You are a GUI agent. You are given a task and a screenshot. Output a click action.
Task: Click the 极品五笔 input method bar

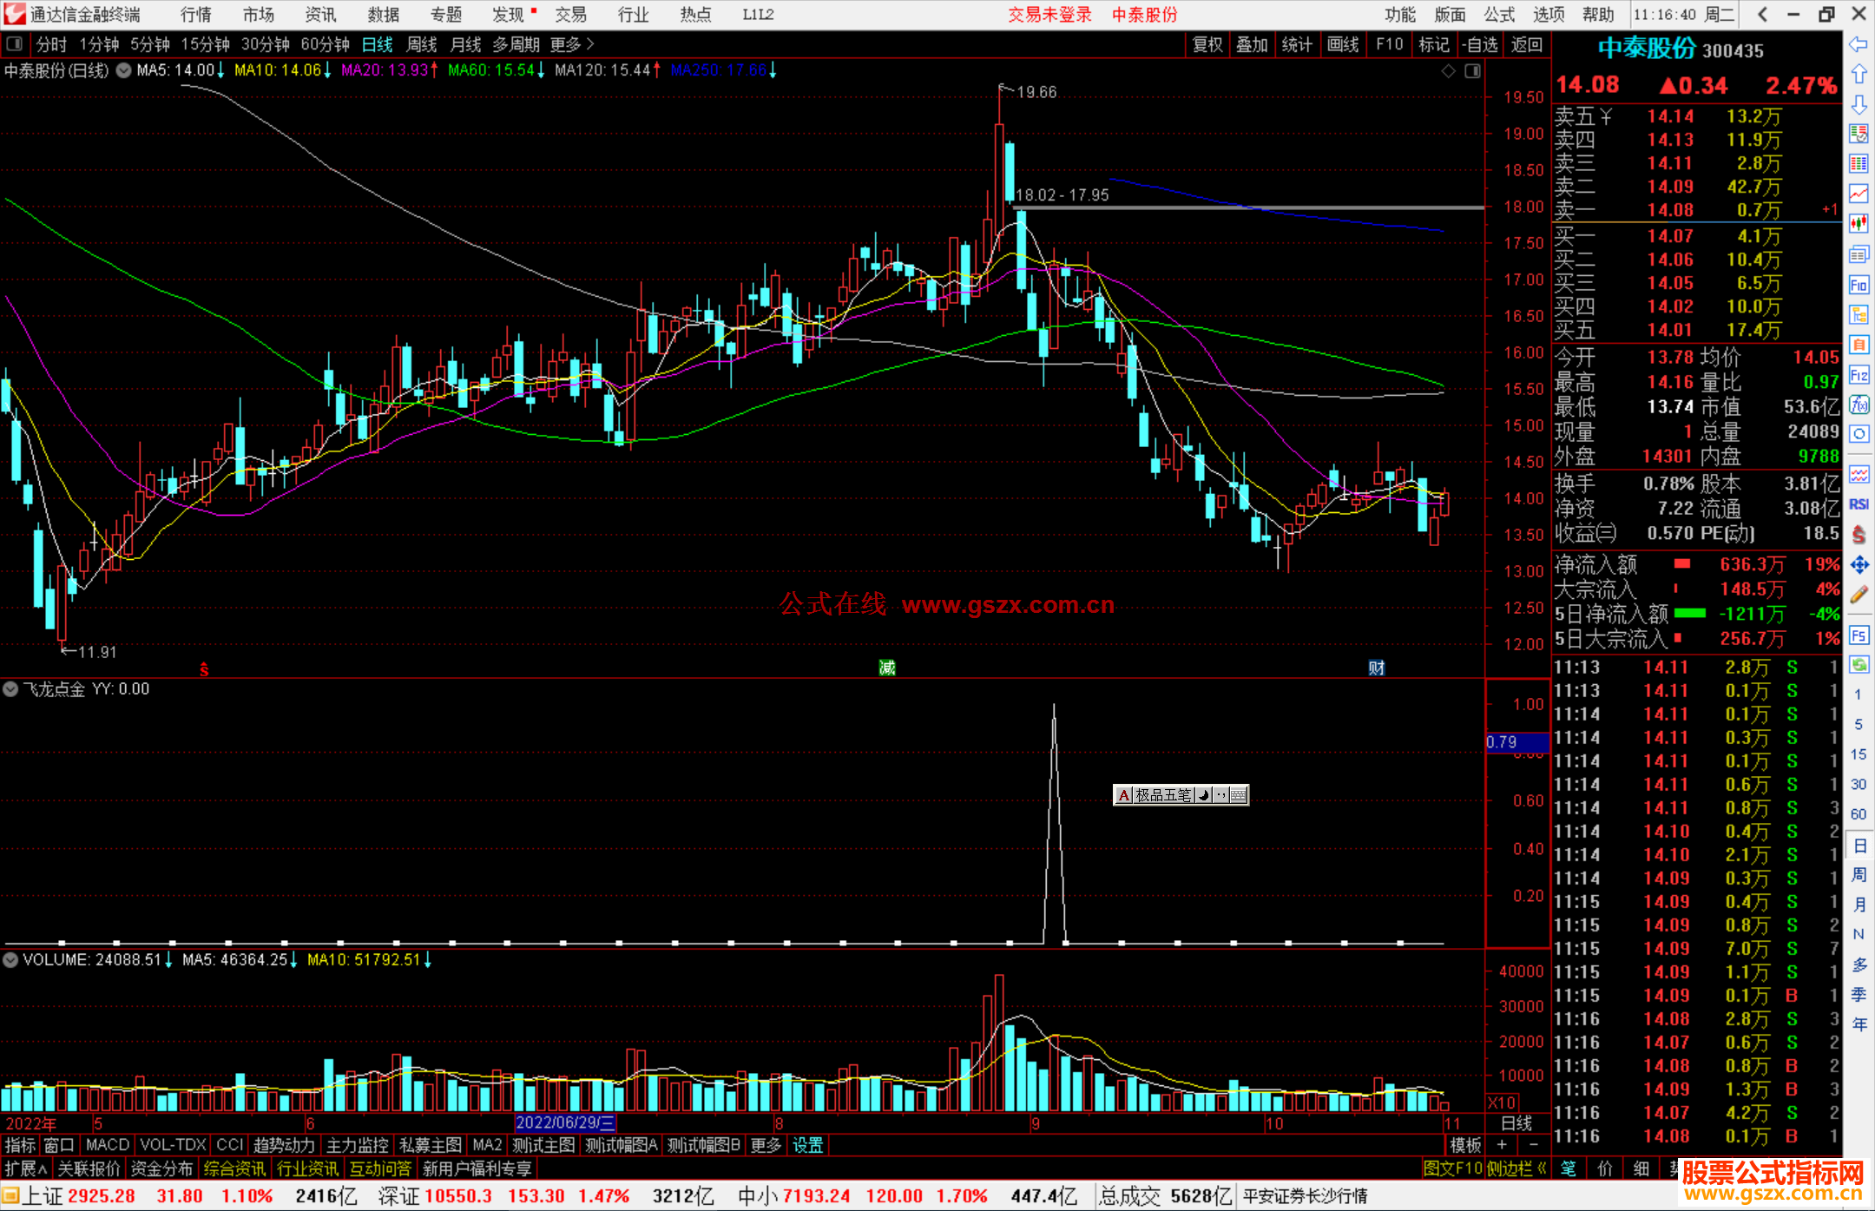point(1181,795)
